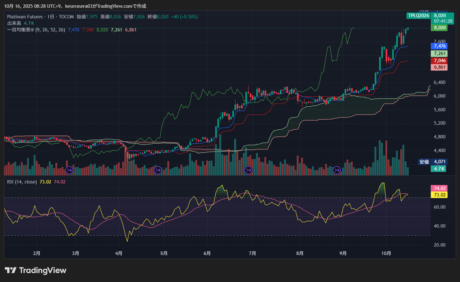Image resolution: width=460 pixels, height=282 pixels.
Task: Select the 終値8,020 close value in header
Action: point(158,17)
